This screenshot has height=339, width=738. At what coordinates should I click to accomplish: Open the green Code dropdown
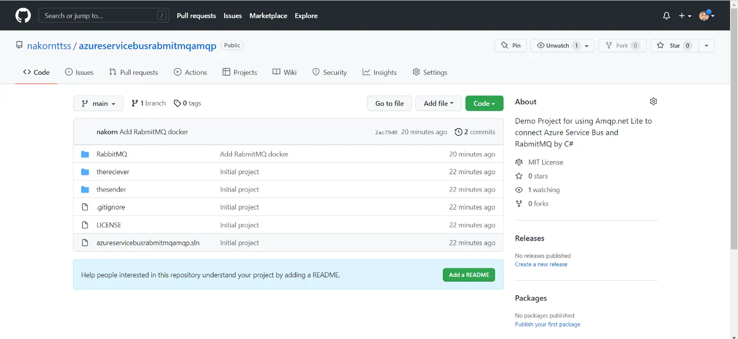pyautogui.click(x=484, y=103)
